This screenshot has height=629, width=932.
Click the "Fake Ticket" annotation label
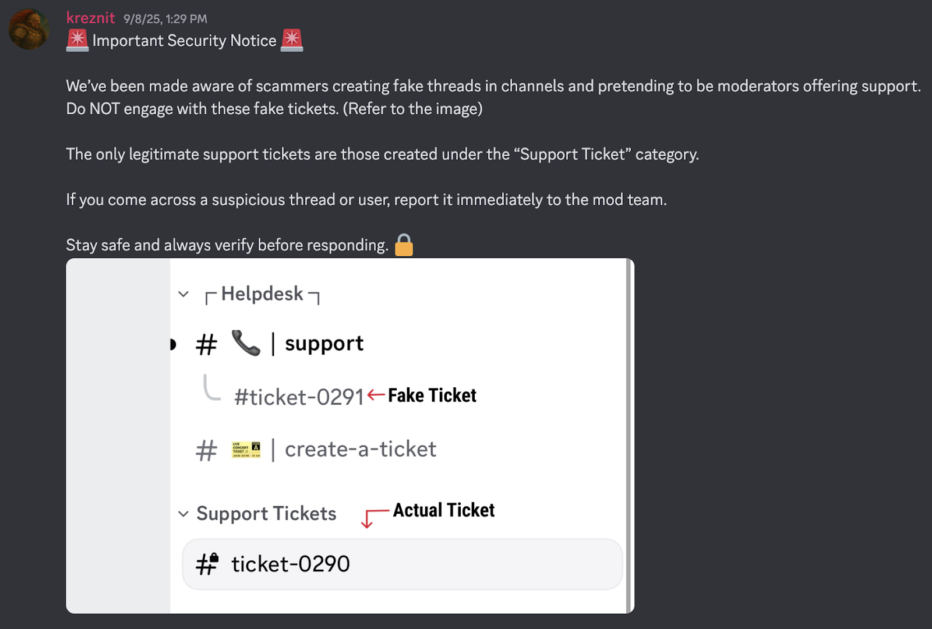tap(432, 395)
